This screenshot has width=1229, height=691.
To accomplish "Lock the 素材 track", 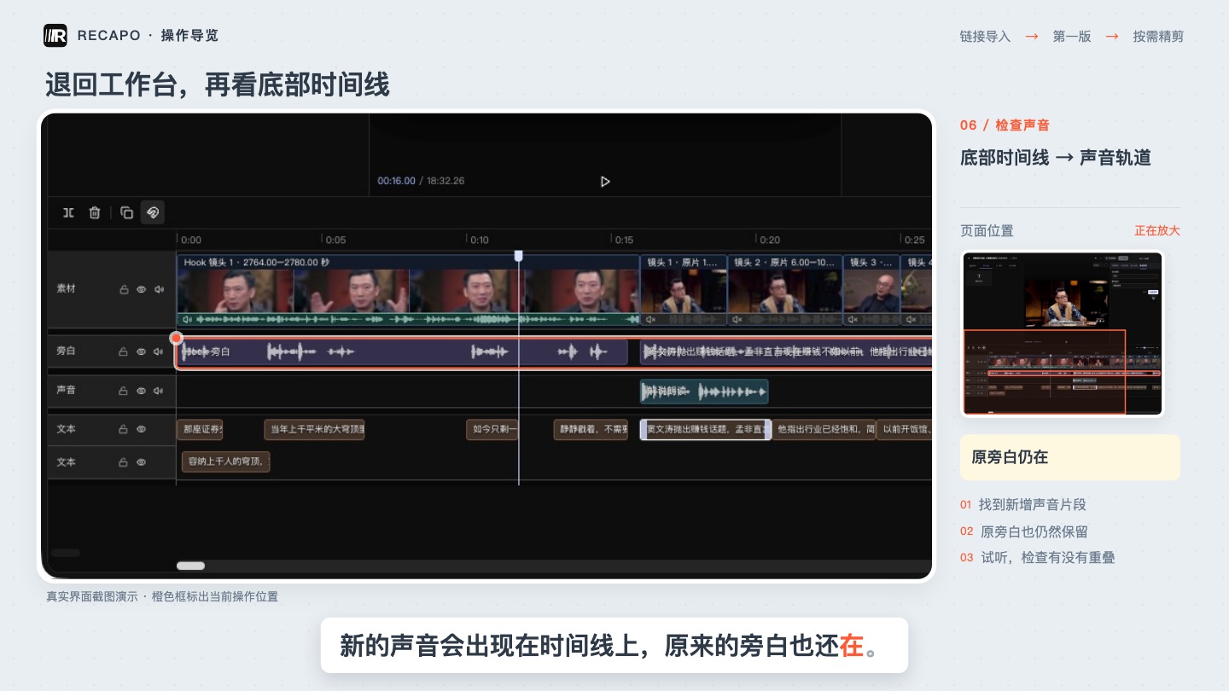I will click(124, 289).
